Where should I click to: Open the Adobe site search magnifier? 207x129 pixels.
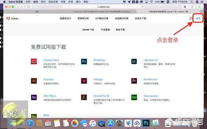(x=191, y=18)
